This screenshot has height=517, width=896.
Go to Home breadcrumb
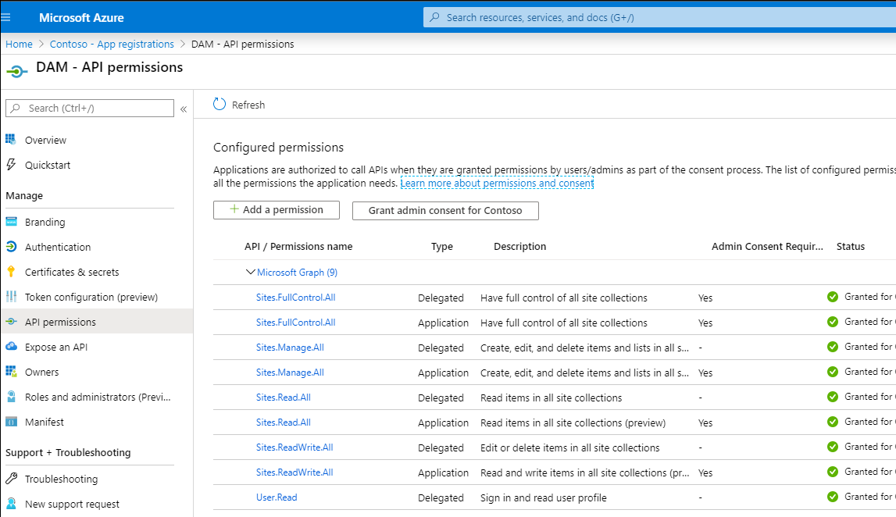click(19, 44)
